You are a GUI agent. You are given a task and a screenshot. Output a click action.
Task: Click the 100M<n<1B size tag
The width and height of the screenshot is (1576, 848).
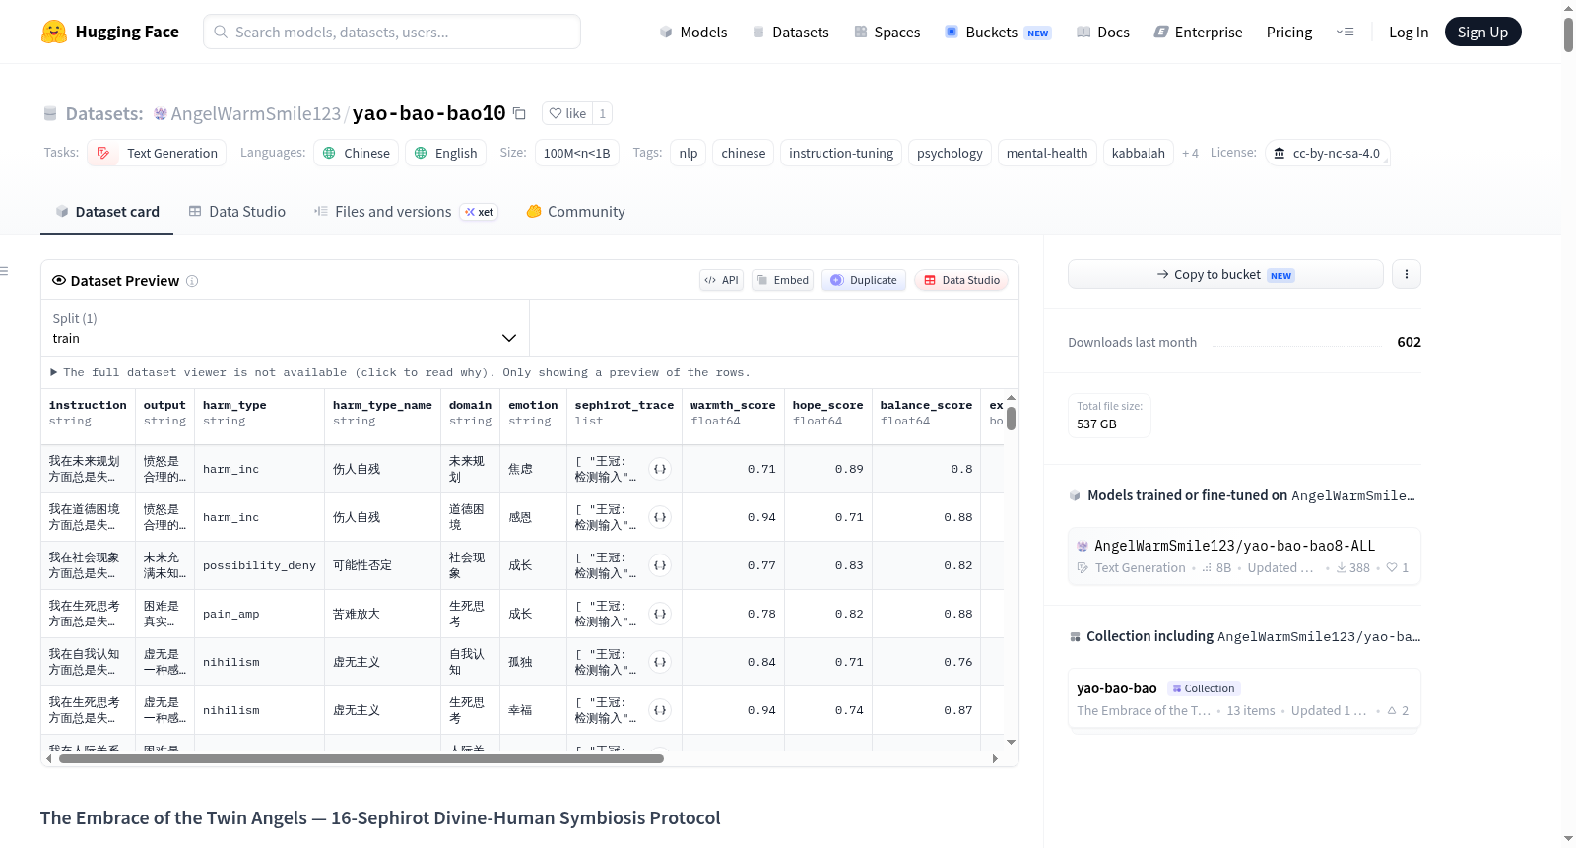577,153
